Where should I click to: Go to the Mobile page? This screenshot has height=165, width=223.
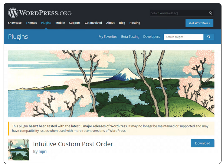60,23
